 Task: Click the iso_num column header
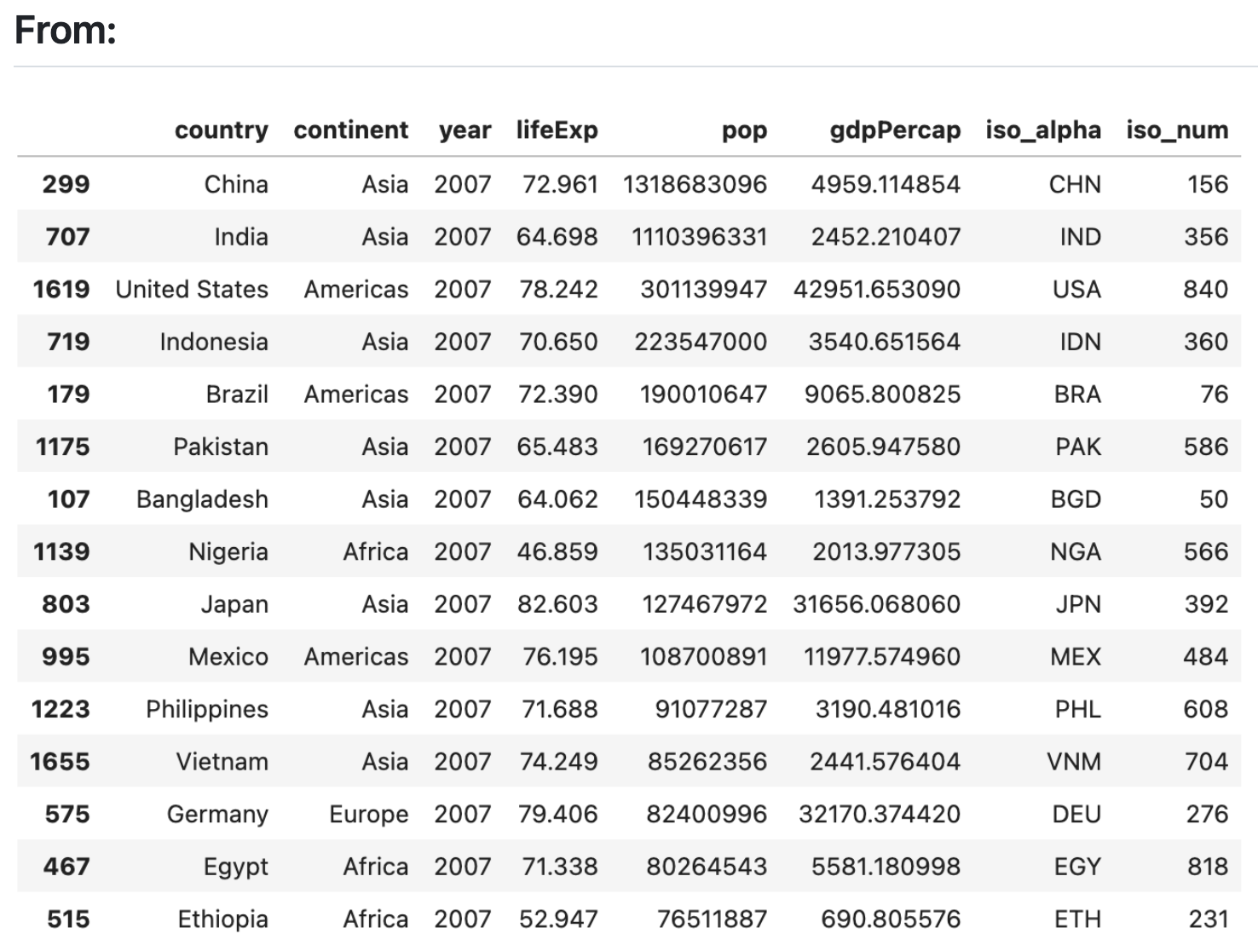[1177, 130]
